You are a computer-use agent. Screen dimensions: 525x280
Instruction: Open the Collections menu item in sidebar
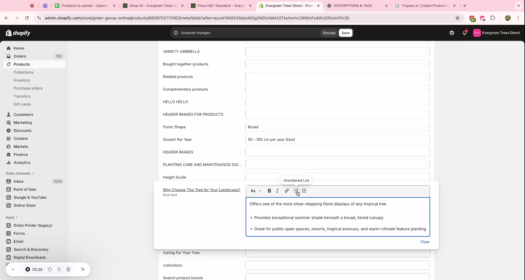[x=24, y=72]
